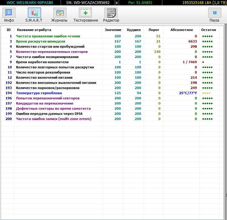227x220 pixels.
Task: Select row Количество внезапных выключений питания
Action: pyautogui.click(x=110, y=83)
